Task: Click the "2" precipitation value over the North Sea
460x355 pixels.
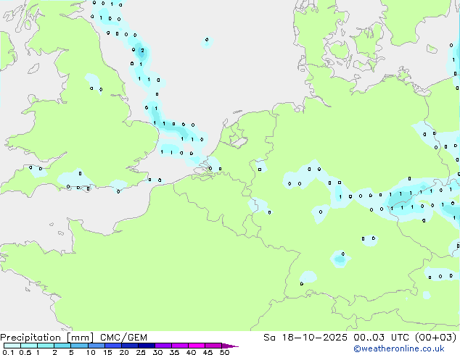Action: (143, 51)
